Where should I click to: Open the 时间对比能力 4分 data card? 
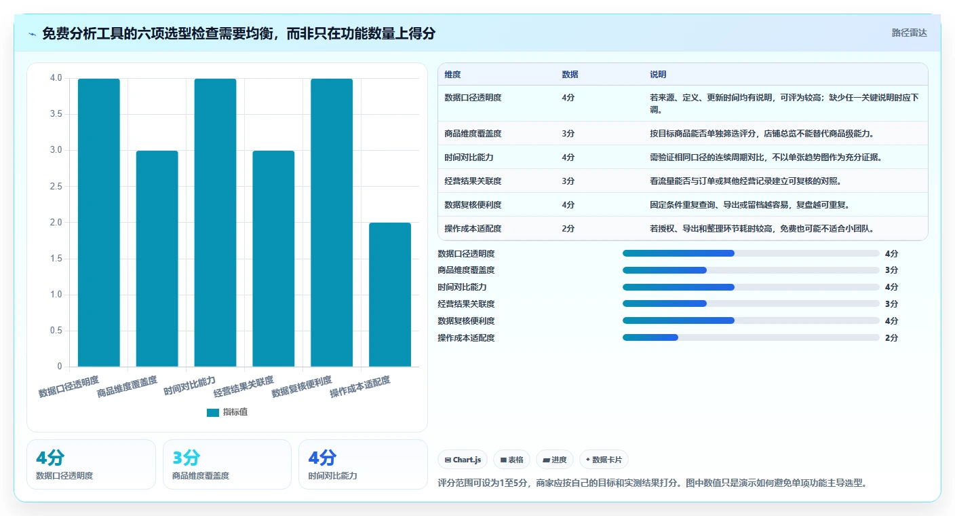(363, 464)
